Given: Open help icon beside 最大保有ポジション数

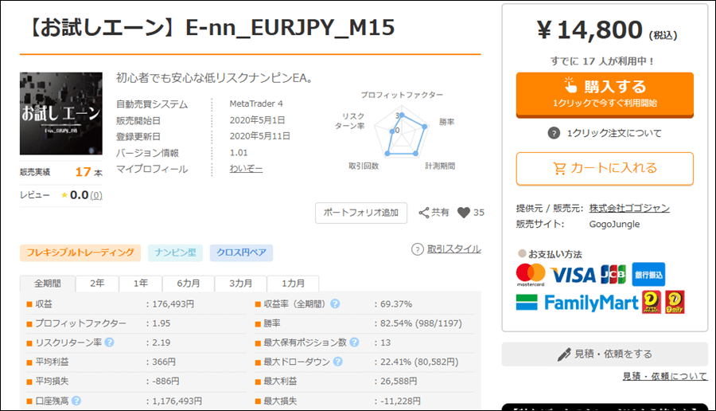Looking at the screenshot, I should click(354, 342).
